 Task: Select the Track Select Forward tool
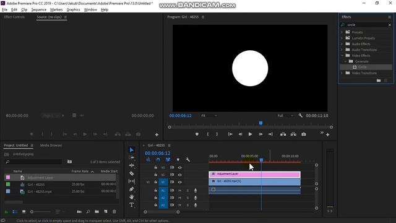point(132,157)
